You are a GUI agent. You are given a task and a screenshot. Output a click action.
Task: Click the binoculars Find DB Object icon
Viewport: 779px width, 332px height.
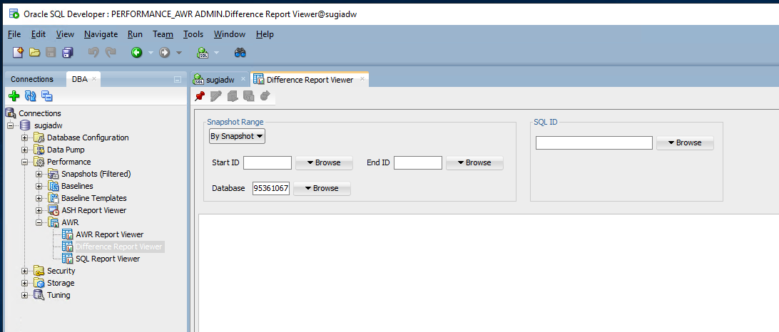coord(240,53)
